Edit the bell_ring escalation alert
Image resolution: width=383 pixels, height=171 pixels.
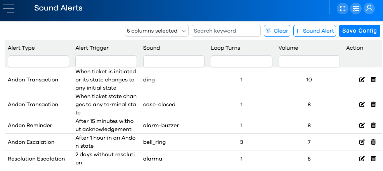tap(362, 142)
